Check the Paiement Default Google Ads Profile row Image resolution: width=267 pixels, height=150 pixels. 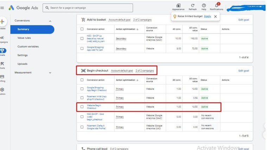pyautogui.click(x=82, y=127)
